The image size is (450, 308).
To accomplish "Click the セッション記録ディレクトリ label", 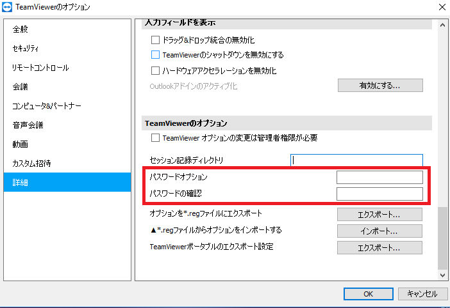I will (x=187, y=160).
